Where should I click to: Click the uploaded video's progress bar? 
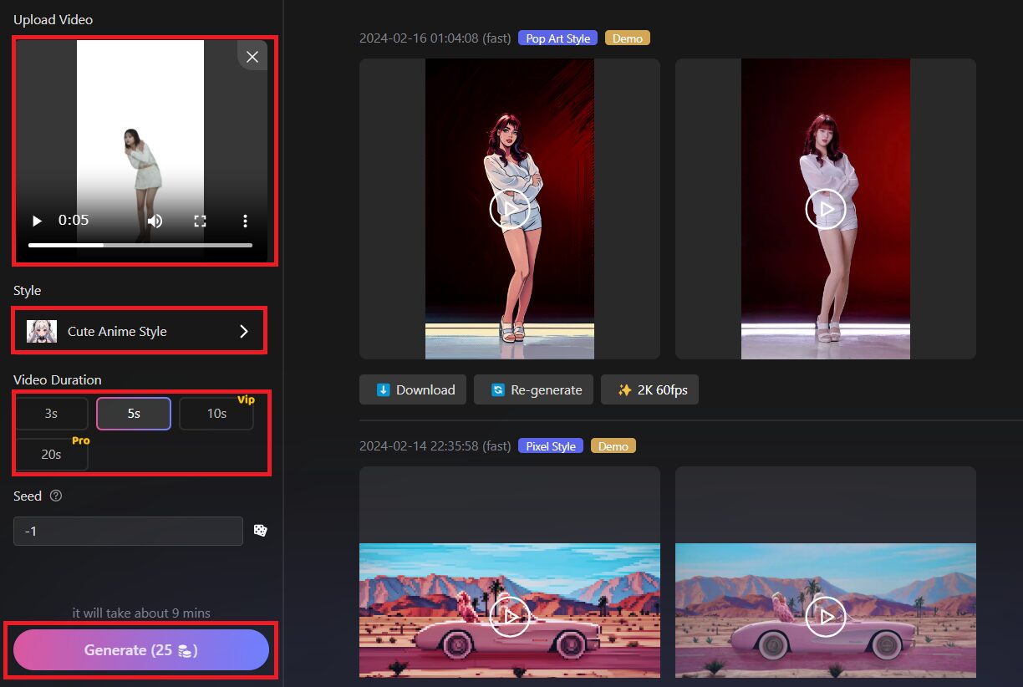140,245
